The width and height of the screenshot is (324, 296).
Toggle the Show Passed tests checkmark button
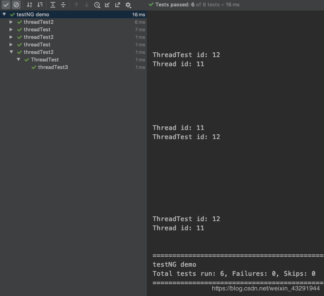tap(6, 5)
